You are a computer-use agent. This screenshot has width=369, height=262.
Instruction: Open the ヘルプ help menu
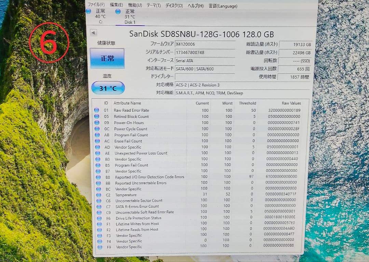coord(196,6)
